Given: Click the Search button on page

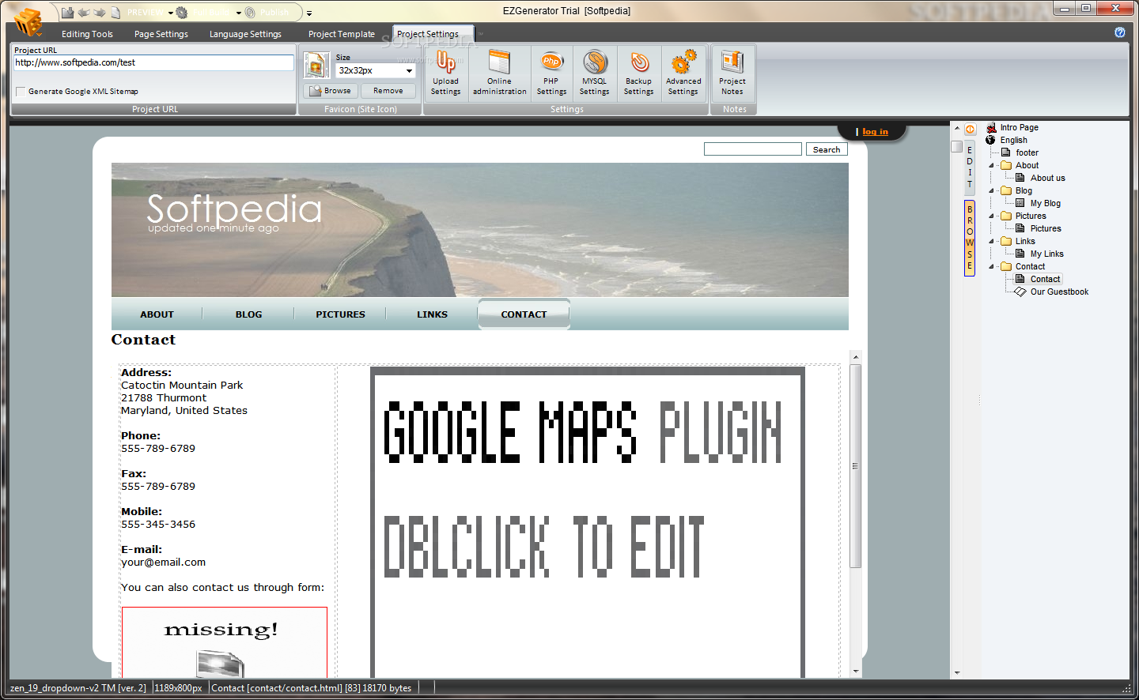Looking at the screenshot, I should (x=827, y=149).
